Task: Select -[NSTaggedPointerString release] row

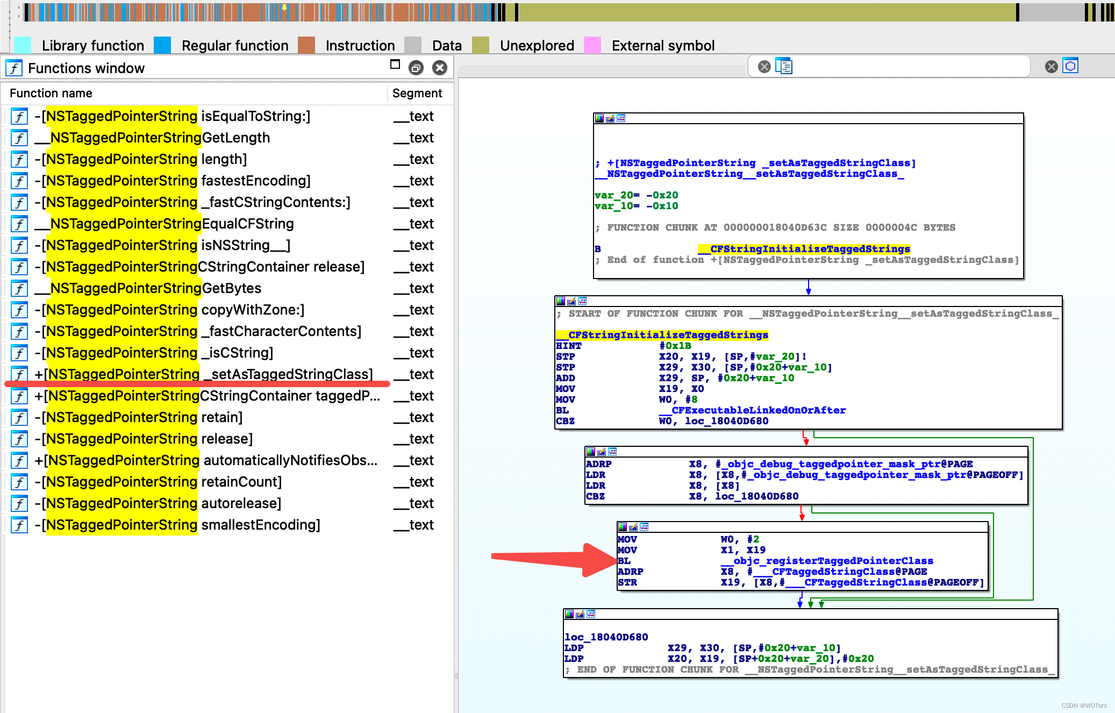Action: click(x=228, y=439)
